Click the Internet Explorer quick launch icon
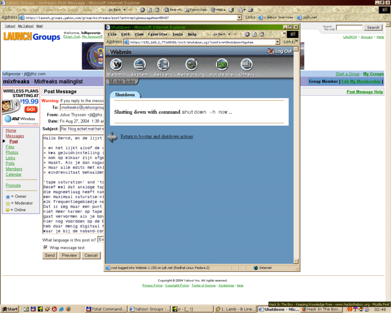391x313 pixels. (62, 309)
